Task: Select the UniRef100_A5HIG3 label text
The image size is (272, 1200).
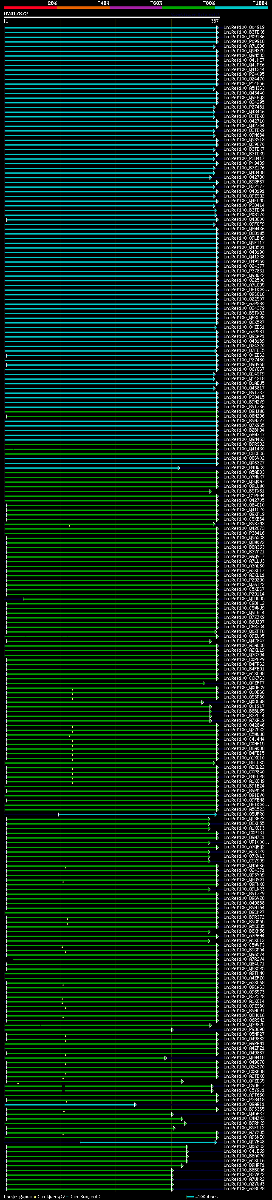Action: coord(244,88)
